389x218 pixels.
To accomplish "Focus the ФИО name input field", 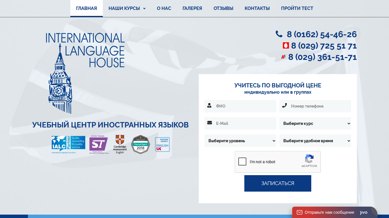I will [240, 106].
